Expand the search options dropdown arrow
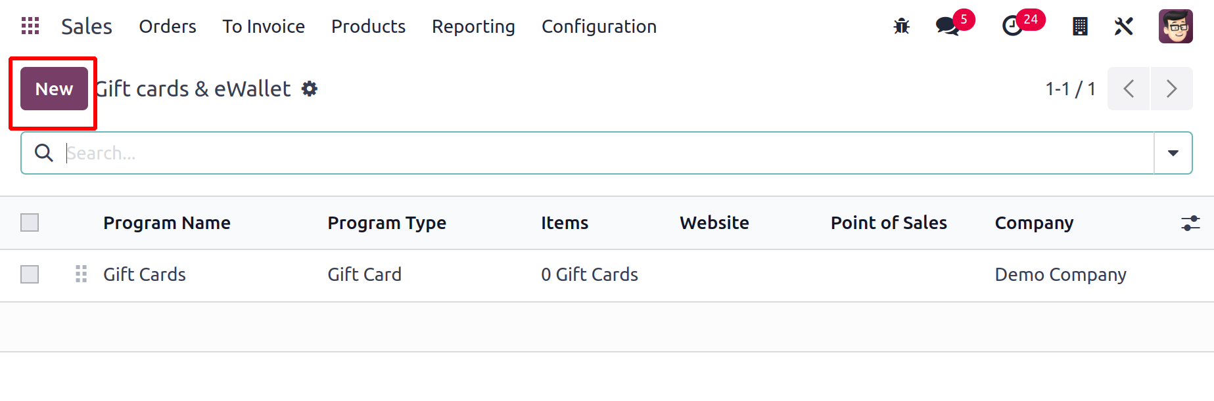Image resolution: width=1214 pixels, height=401 pixels. point(1173,153)
